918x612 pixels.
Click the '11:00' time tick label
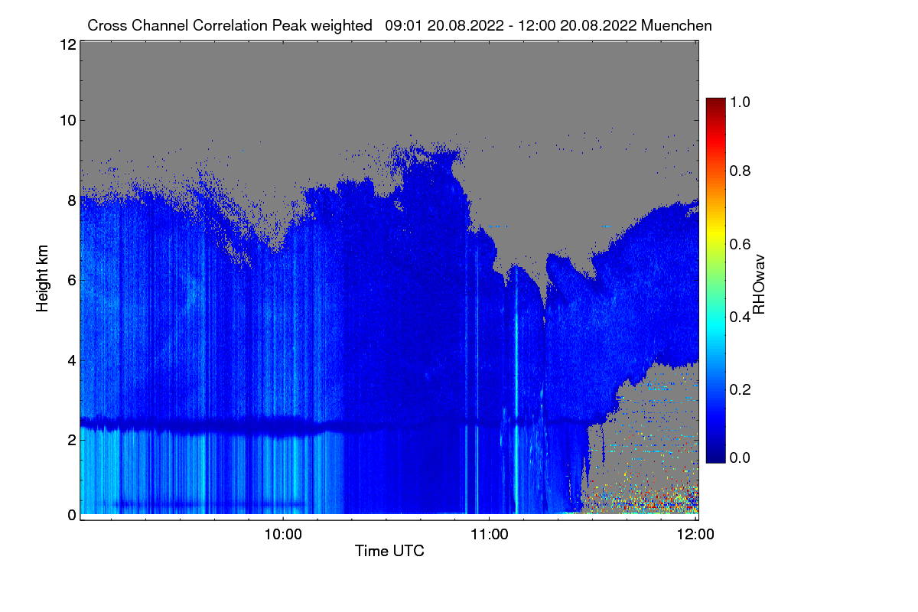point(490,535)
